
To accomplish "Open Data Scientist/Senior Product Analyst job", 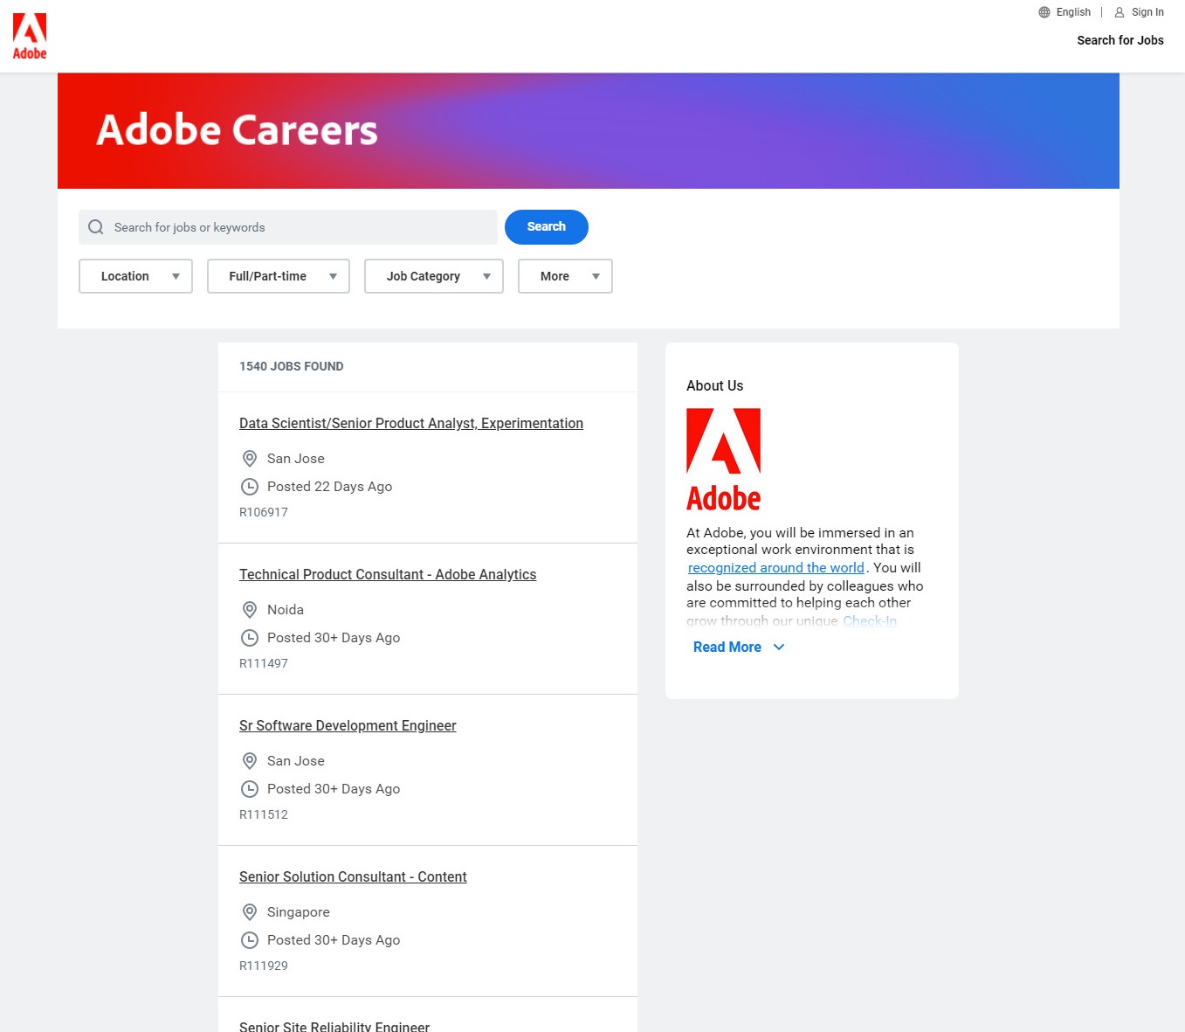I will point(410,424).
